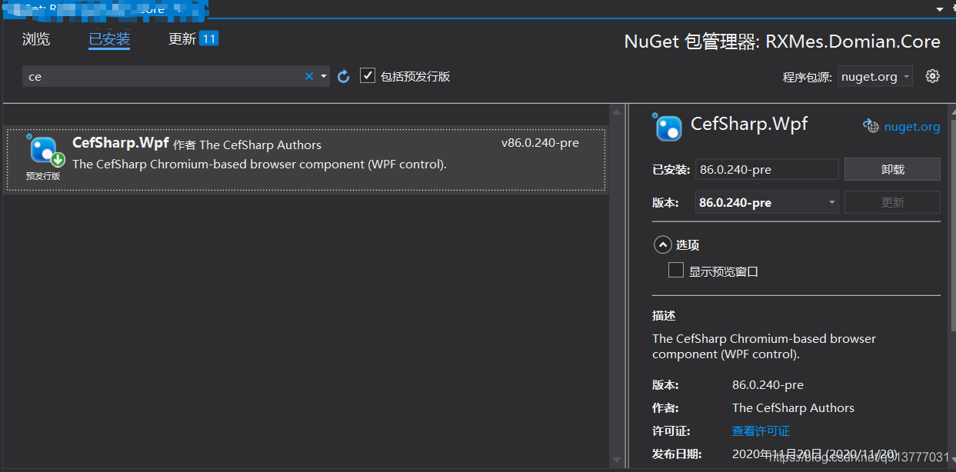Enable the 显示预览窗口 checkbox
Screen dimensions: 956x472
[x=675, y=270]
